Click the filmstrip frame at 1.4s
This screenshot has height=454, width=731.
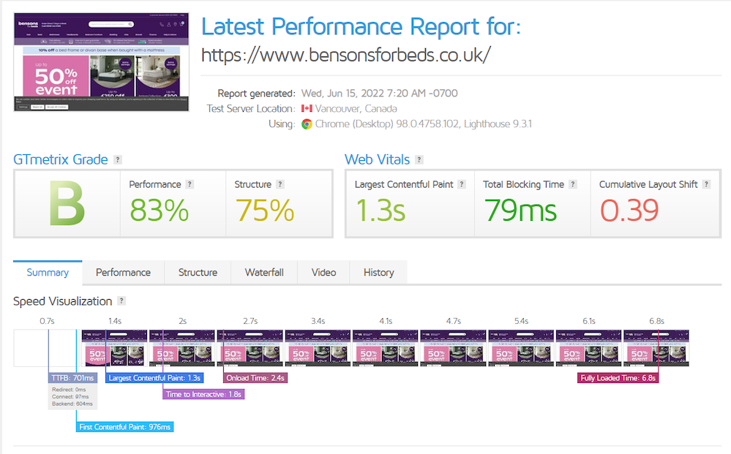tap(114, 348)
